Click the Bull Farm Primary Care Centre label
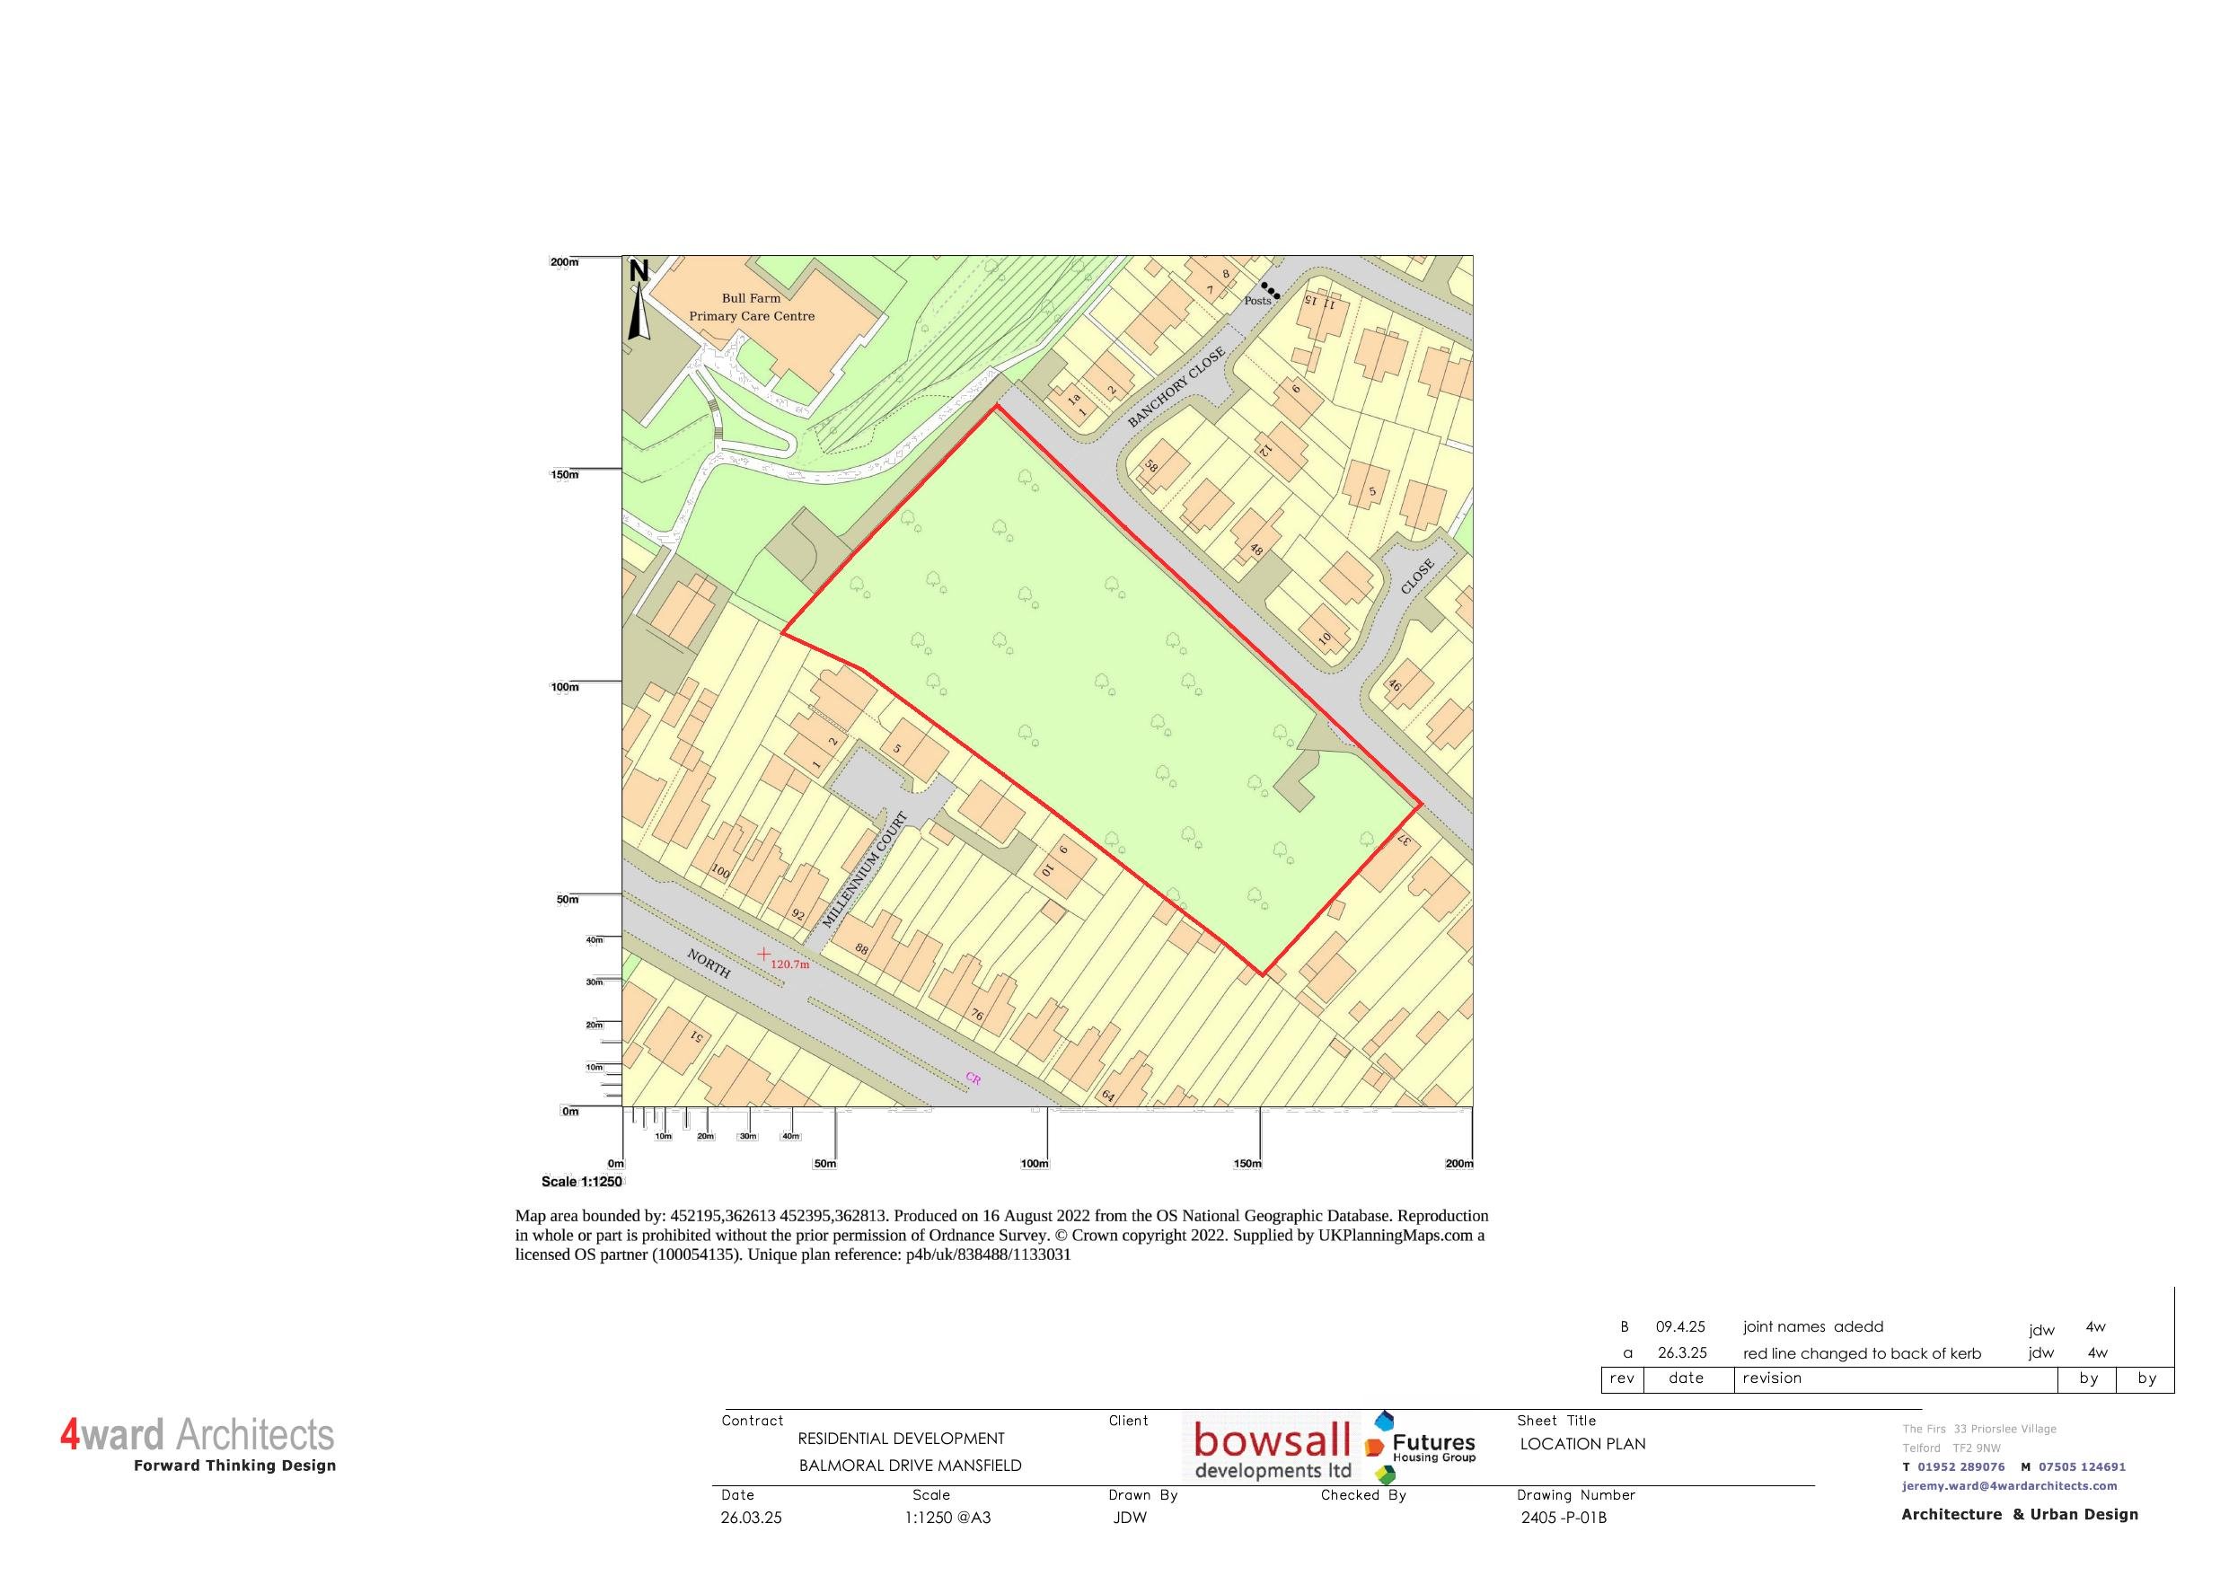This screenshot has width=2229, height=1576. (753, 307)
